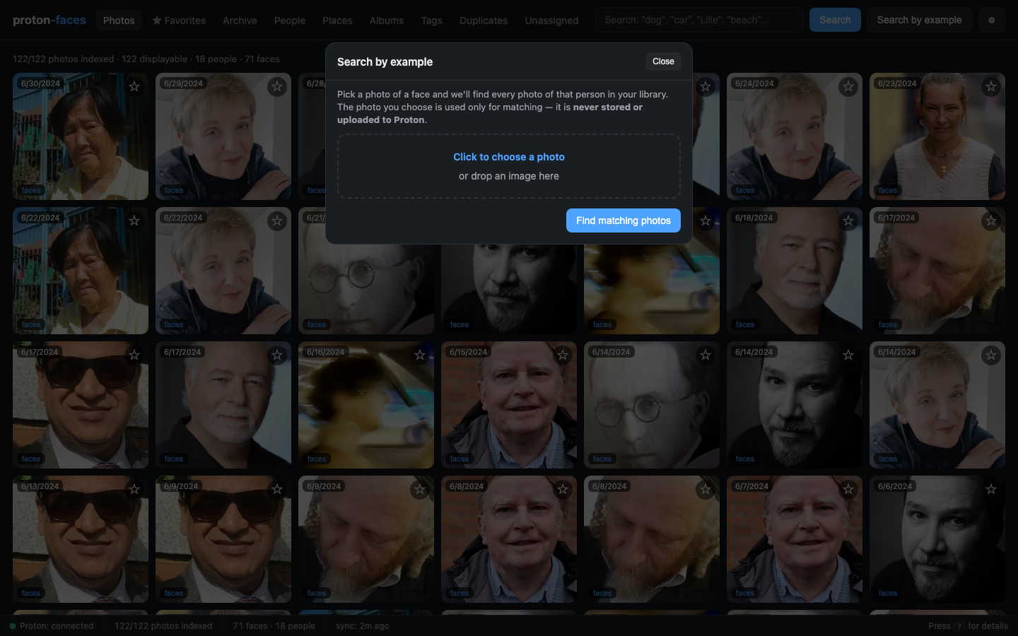Open faces badge on the 6/29/2024 photo
Screen dimensions: 1018x636
[x=174, y=190]
